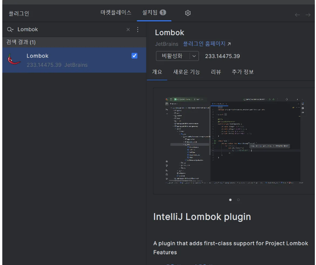
Task: Click the IntelliJ Lombok plugin heading
Action: (x=202, y=217)
